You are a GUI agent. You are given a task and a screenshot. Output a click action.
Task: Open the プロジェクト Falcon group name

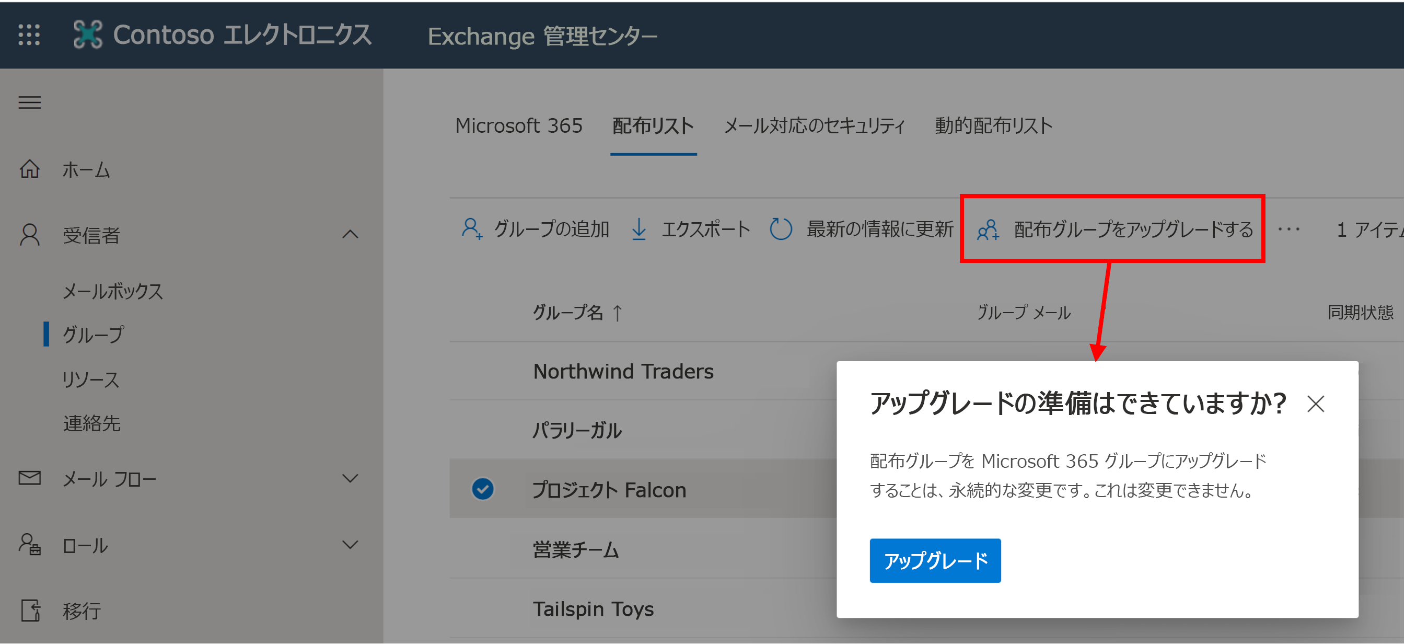(x=609, y=490)
